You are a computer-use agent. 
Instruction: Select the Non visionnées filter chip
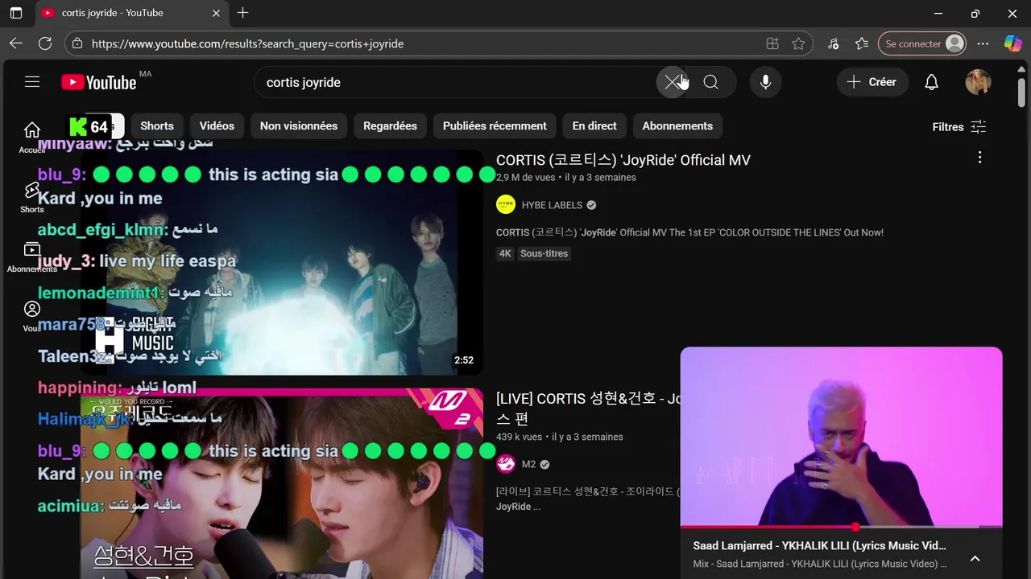[x=299, y=126]
